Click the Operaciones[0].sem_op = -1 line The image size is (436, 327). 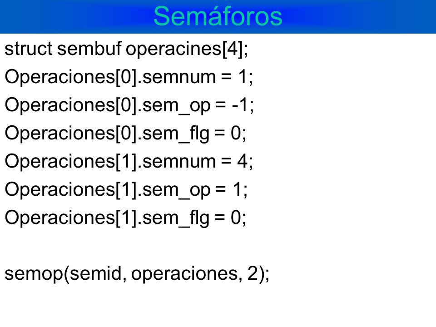click(129, 105)
